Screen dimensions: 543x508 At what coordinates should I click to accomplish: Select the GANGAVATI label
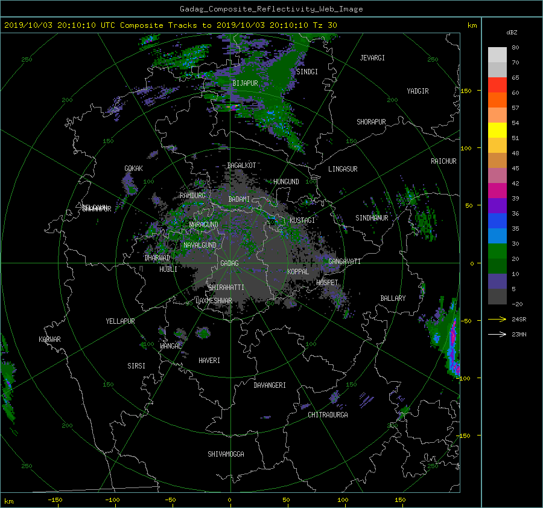coord(345,262)
